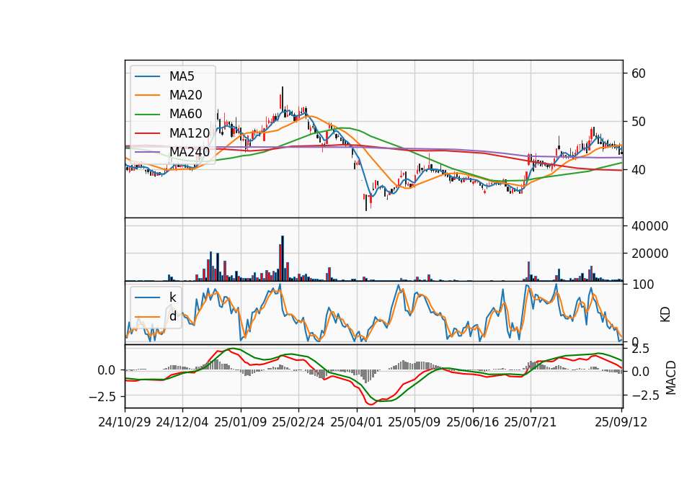Click the 25/06/16 date axis label
Screen dimensions: 692x497
(473, 422)
